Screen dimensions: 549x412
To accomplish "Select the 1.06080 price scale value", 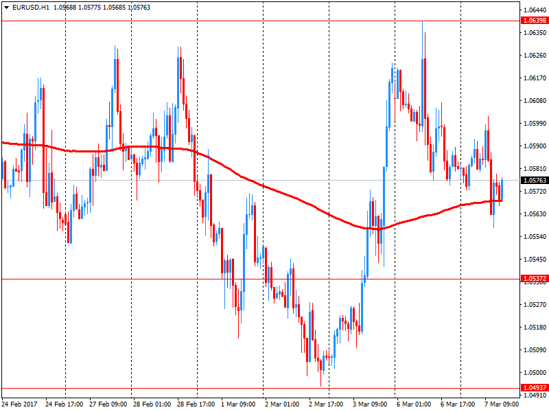I will click(x=535, y=100).
